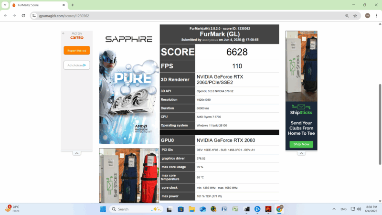Click the Ship Now button

(301, 144)
